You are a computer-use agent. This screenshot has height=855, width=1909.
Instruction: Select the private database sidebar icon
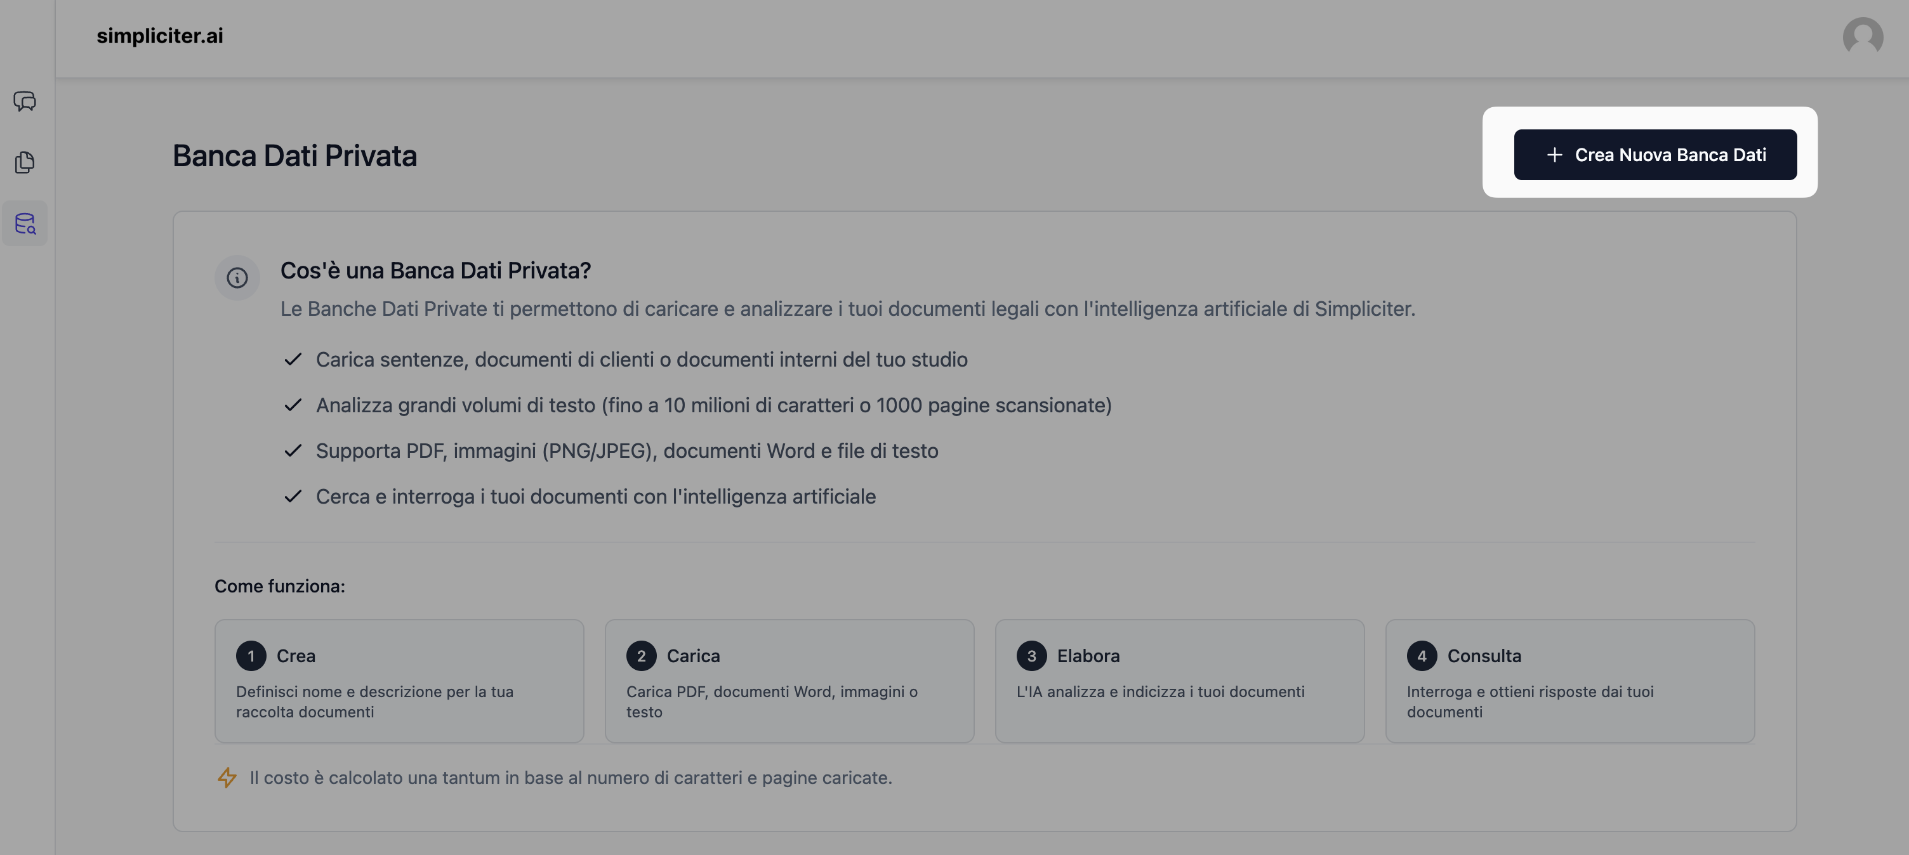coord(25,223)
